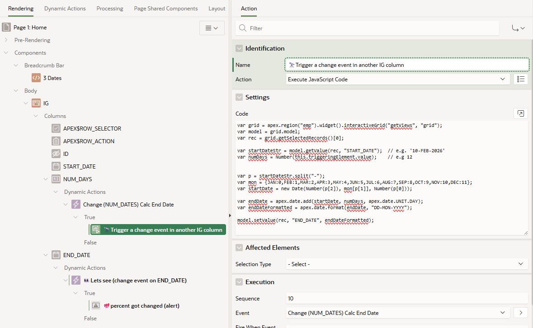Switch to the Dynamic Actions tab
The width and height of the screenshot is (533, 328).
pos(65,9)
